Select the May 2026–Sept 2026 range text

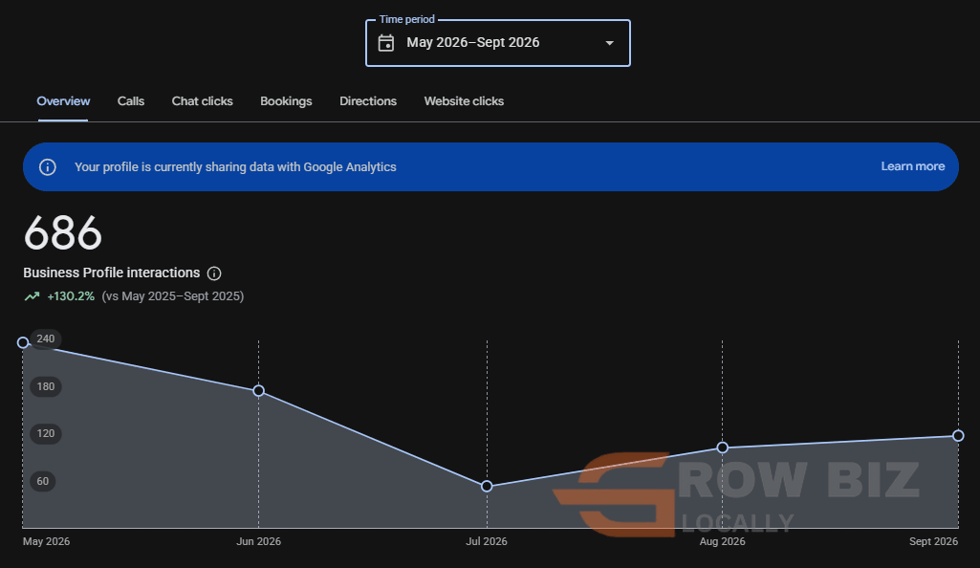click(x=473, y=42)
